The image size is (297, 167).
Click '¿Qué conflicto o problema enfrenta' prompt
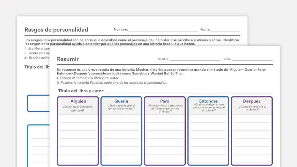[165, 108]
